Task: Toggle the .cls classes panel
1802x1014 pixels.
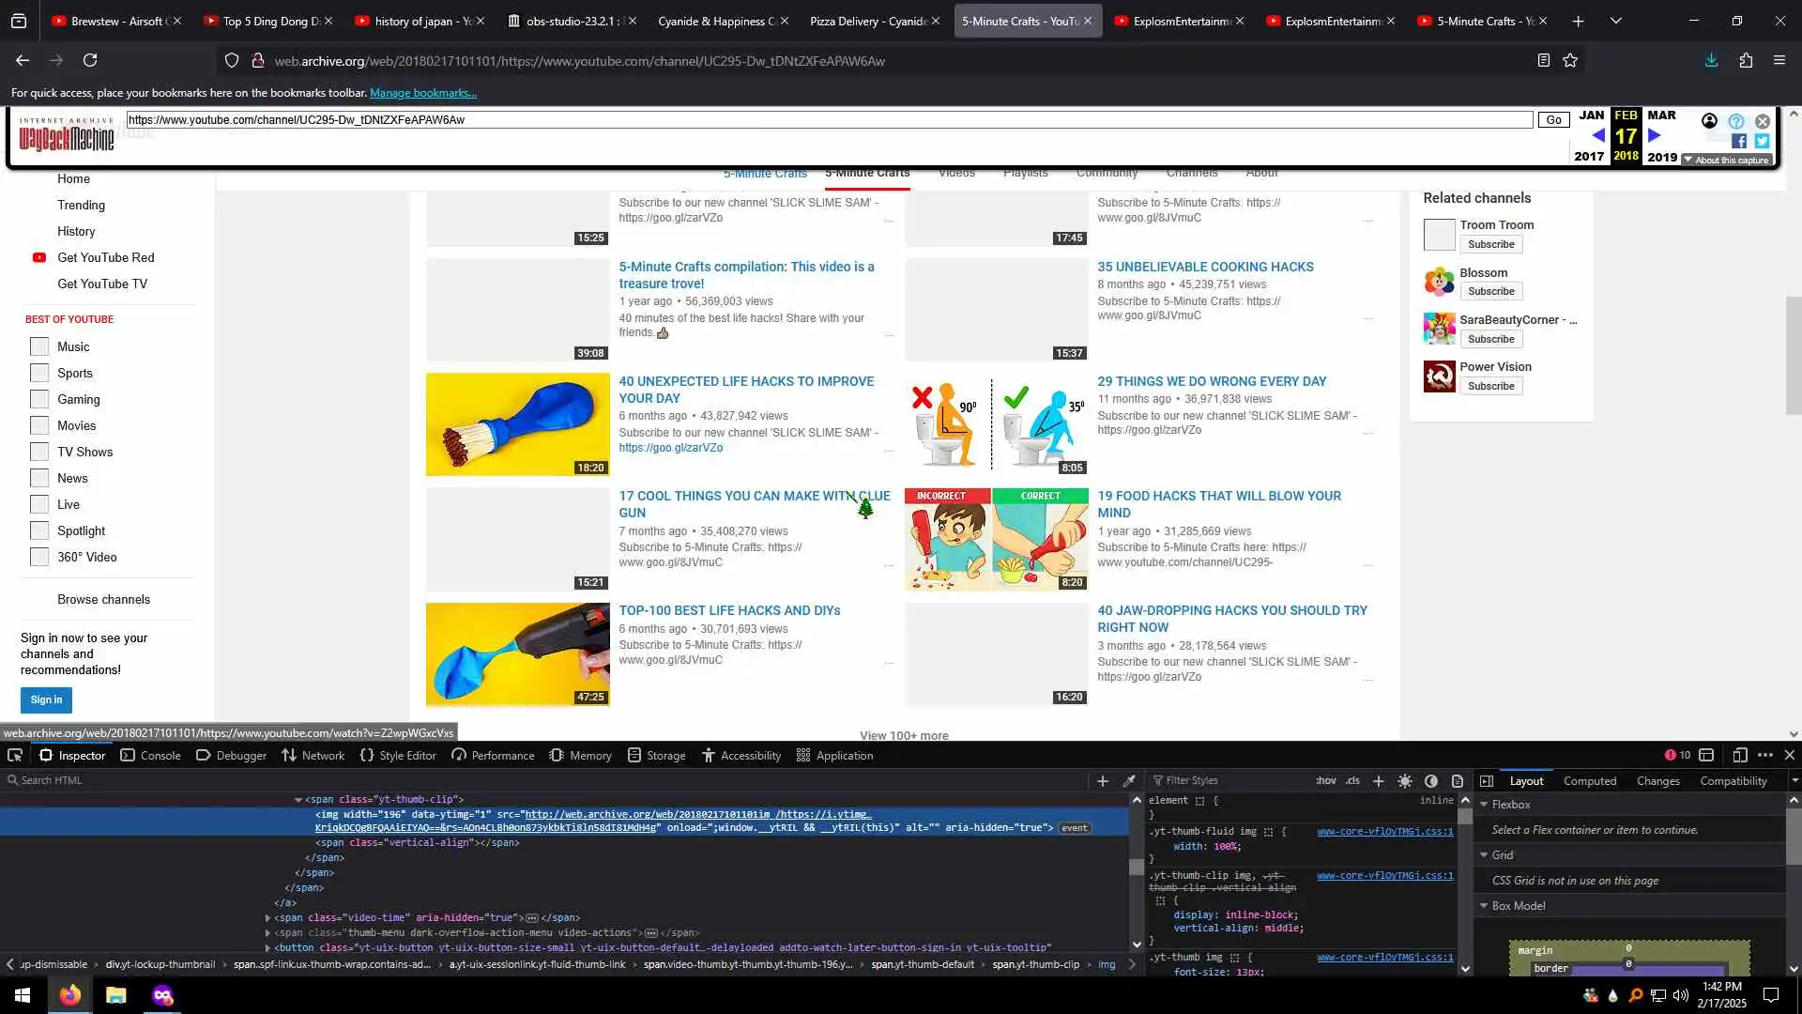Action: click(1352, 780)
